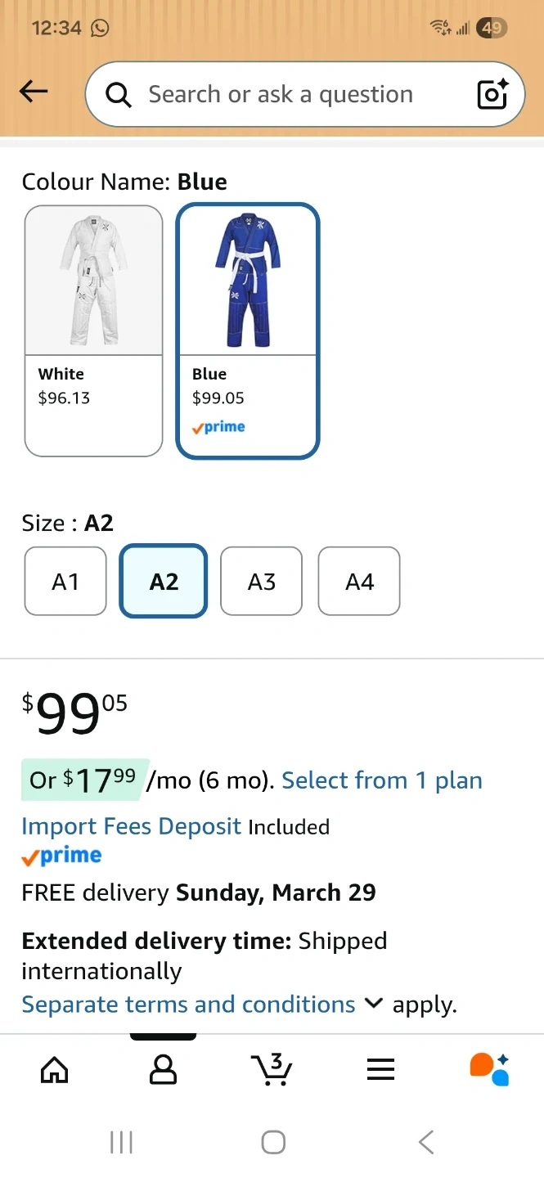Select size A1
544x1178 pixels.
65,582
